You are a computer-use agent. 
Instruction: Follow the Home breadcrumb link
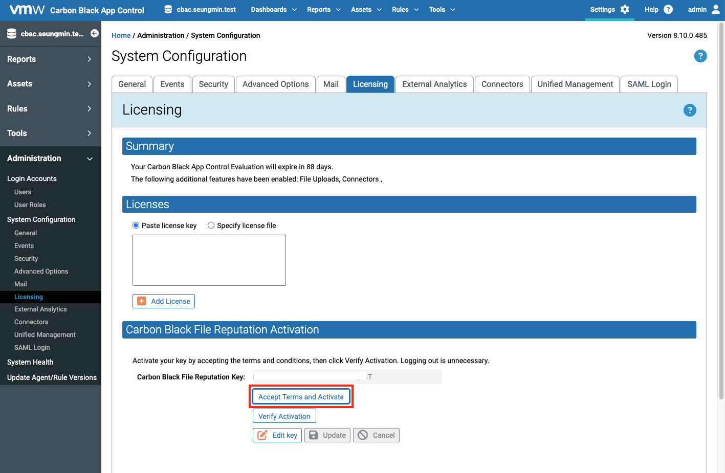click(x=121, y=35)
